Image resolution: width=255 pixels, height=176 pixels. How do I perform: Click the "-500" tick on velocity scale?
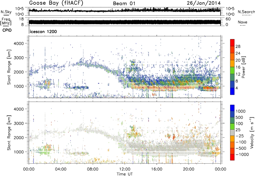click(x=241, y=148)
